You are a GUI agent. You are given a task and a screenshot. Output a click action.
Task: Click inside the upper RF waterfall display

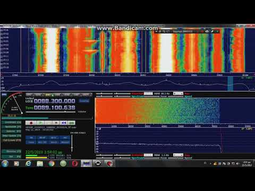[x=127, y=50]
